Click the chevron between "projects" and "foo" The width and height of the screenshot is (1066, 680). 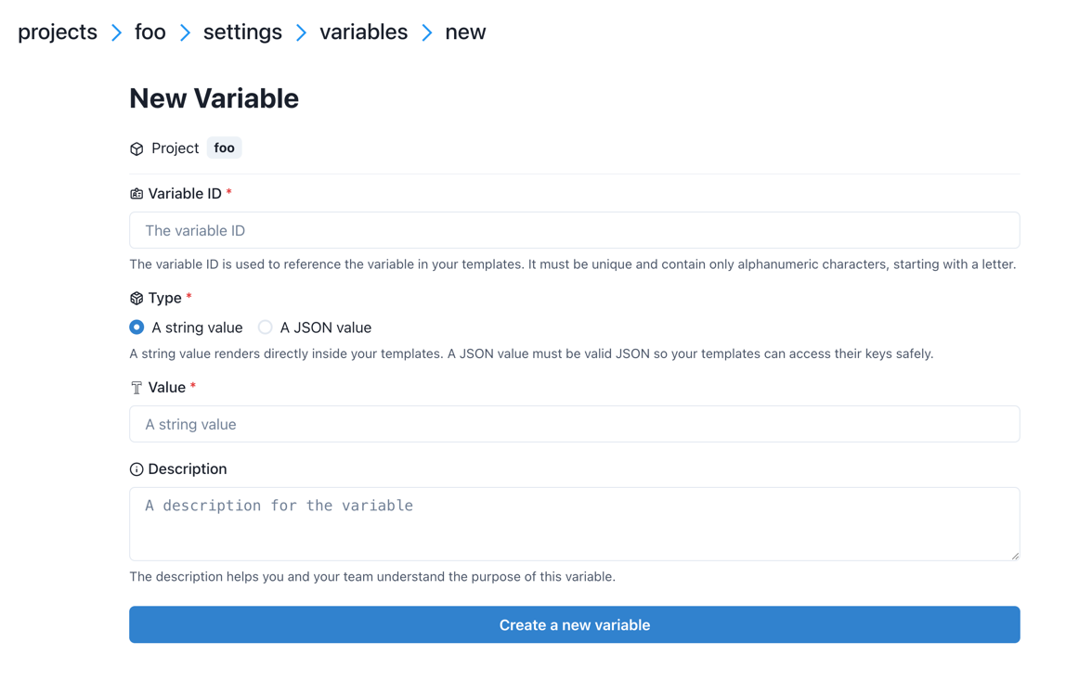[116, 32]
